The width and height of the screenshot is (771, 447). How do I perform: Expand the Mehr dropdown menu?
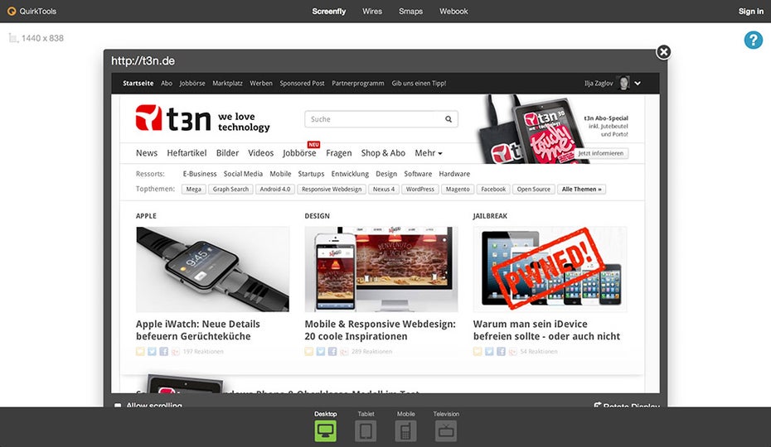[429, 153]
